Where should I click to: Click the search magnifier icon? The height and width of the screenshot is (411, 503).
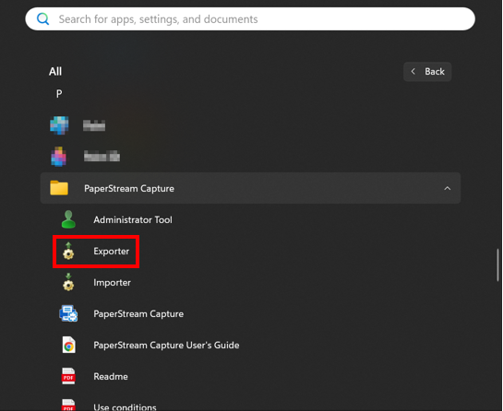[x=43, y=19]
